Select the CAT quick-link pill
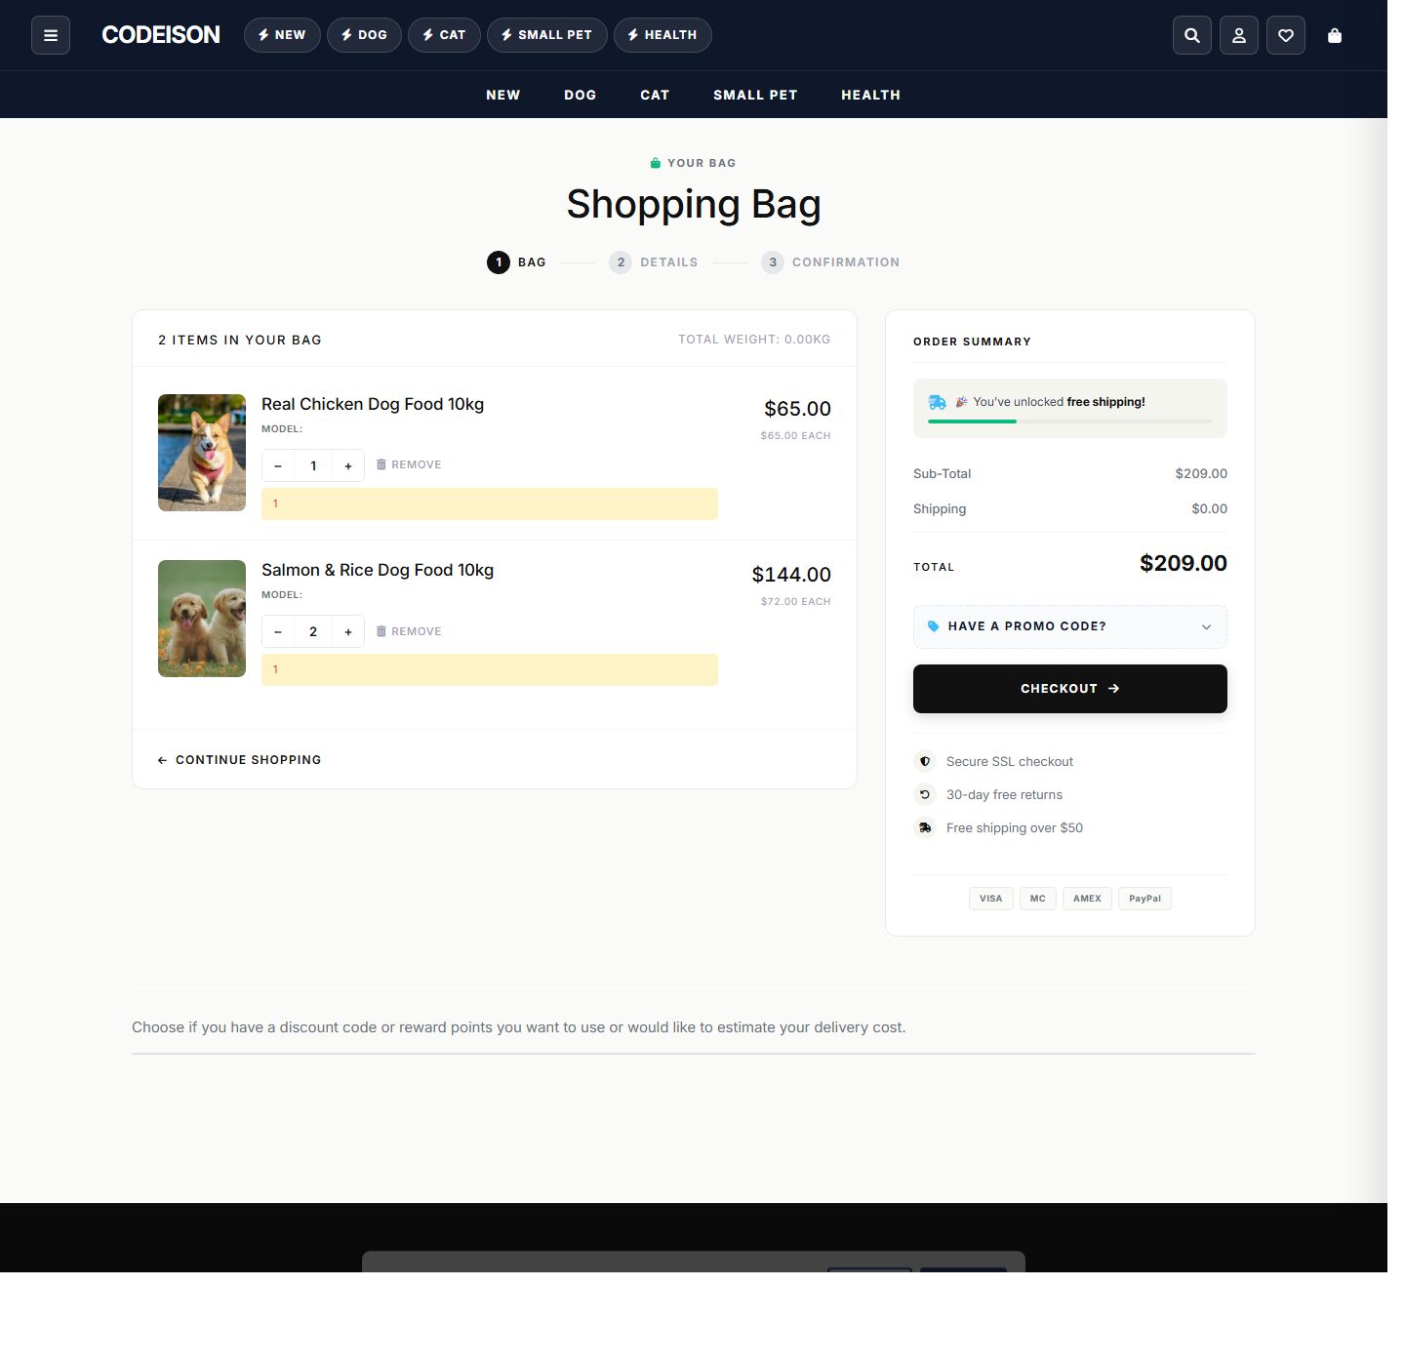This screenshot has width=1405, height=1366. point(444,35)
